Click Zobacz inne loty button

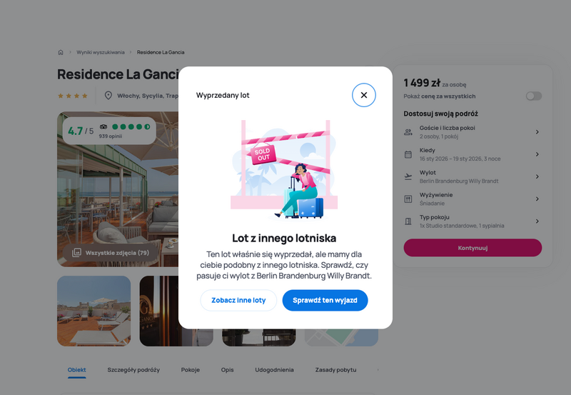tap(238, 300)
